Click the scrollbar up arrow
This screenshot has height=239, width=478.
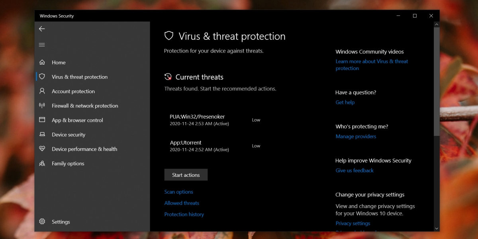(x=437, y=25)
